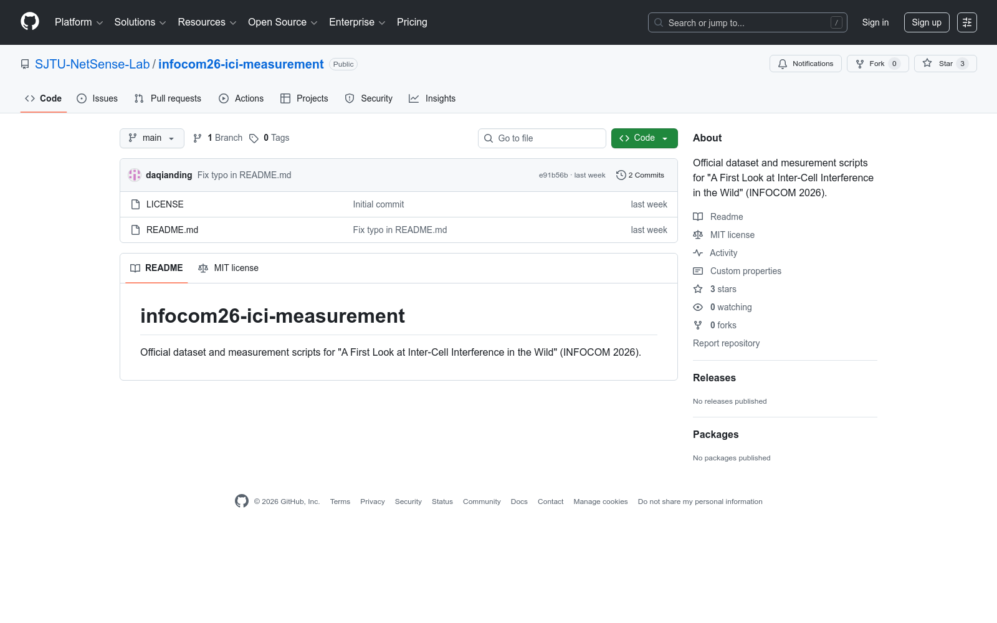Viewport: 997px width, 623px height.
Task: Open latest commit message Fix typo in README.md
Action: pyautogui.click(x=244, y=175)
